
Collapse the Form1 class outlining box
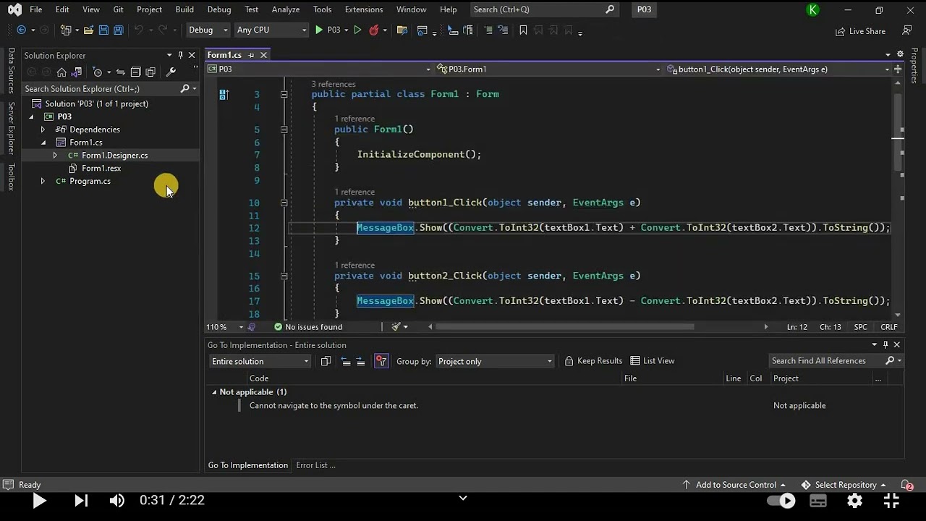284,94
